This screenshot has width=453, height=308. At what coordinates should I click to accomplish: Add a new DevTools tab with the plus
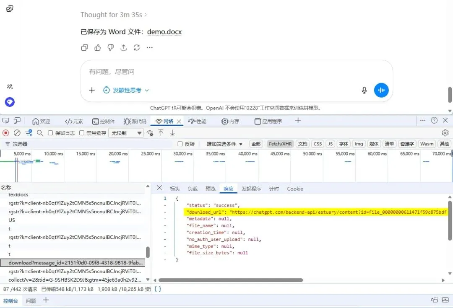pyautogui.click(x=298, y=120)
